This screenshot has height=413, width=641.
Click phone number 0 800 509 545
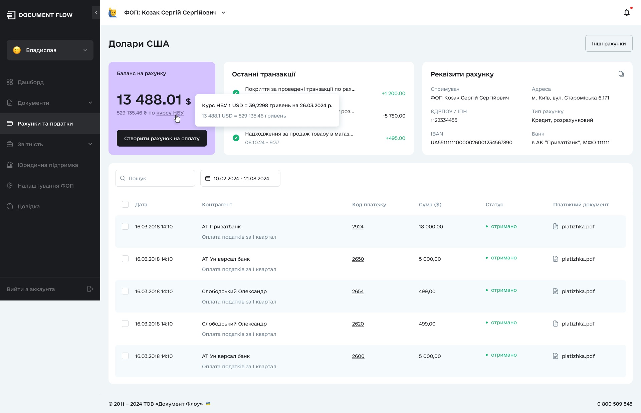coord(615,404)
